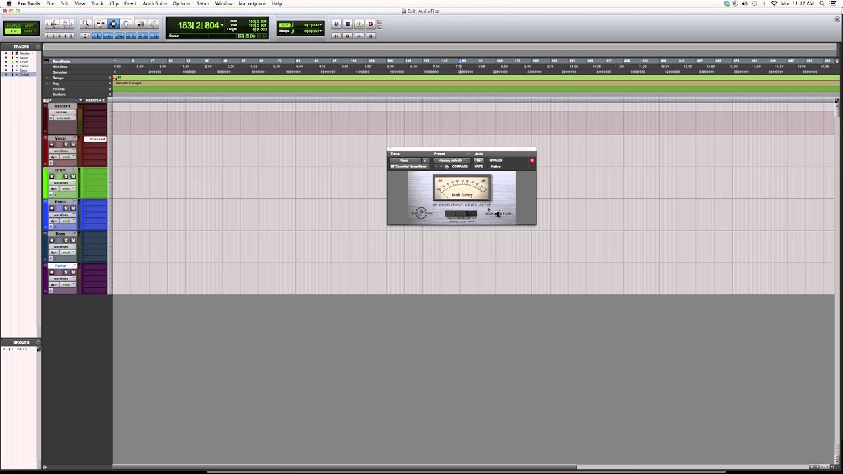Screen dimensions: 843x474
Task: Click horizontal zoom out arrow
Action: (47, 24)
